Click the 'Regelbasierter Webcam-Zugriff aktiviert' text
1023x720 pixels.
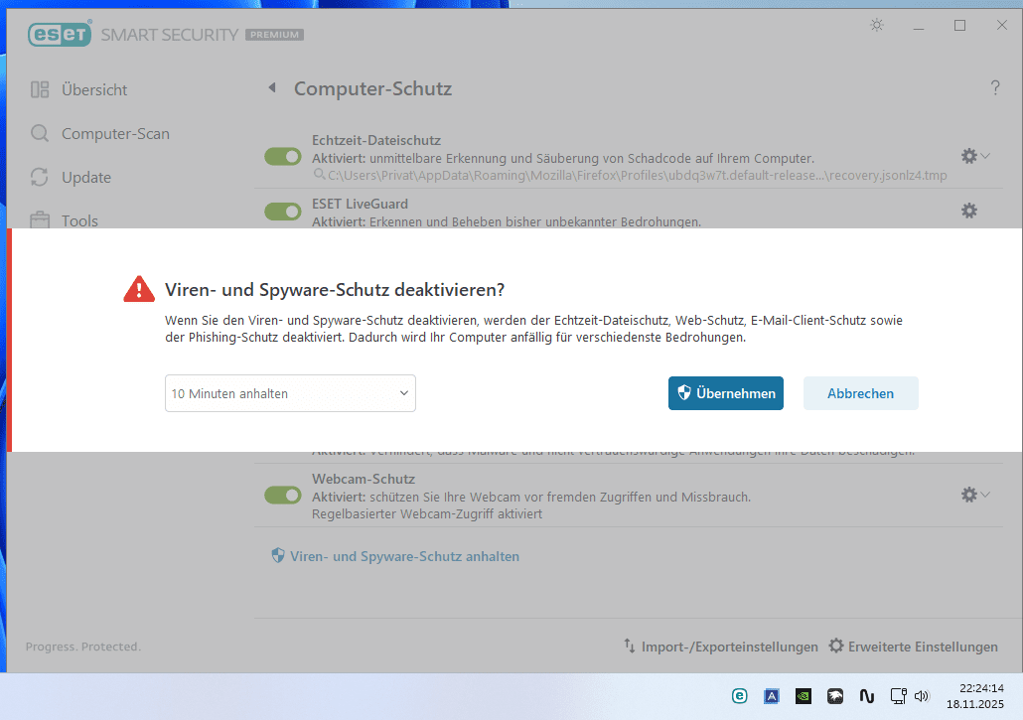point(427,513)
